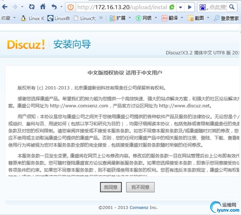Click the http://www.discuz.net address text
Viewport: 241px width, 215px height.
pyautogui.click(x=184, y=106)
